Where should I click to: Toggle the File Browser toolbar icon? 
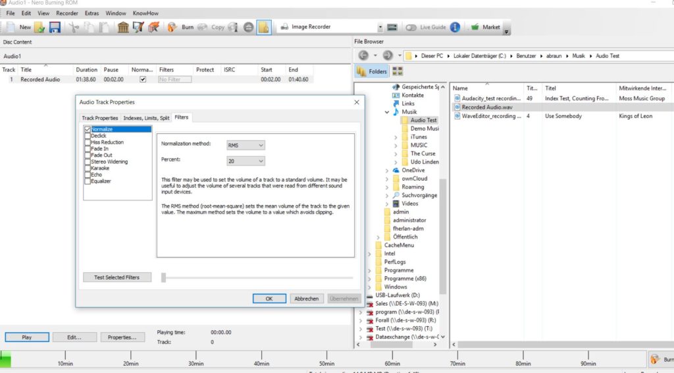[263, 27]
